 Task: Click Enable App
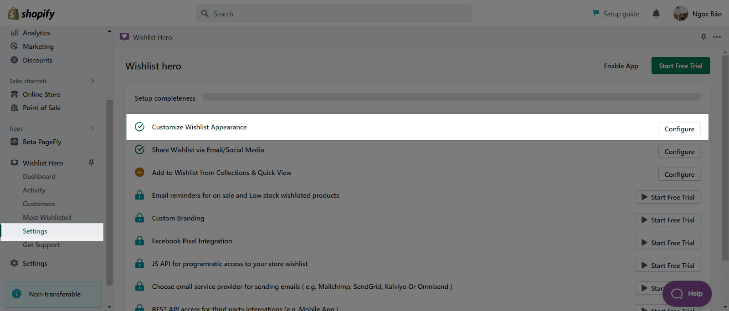click(621, 66)
